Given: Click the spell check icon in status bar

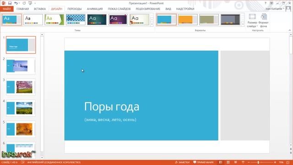Looking at the screenshot, I should pos(22,162).
